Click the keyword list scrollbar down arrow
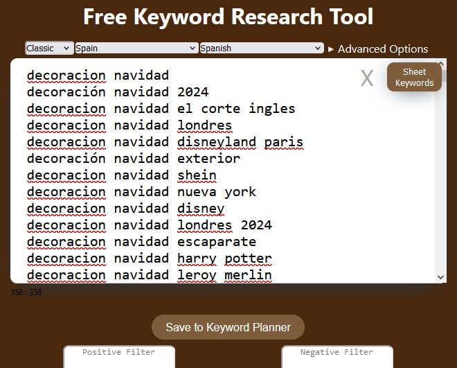Image resolution: width=457 pixels, height=368 pixels. [x=442, y=277]
